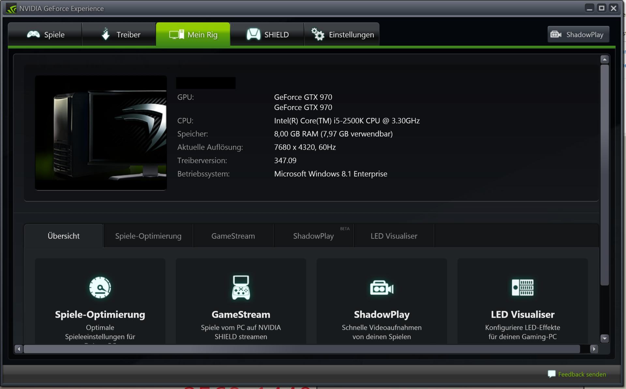Click the vertical scrollbar thumb

(604, 175)
